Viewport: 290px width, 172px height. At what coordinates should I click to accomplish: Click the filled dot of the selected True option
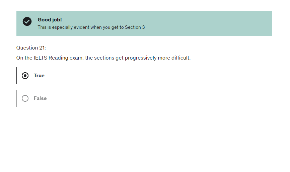click(x=25, y=76)
